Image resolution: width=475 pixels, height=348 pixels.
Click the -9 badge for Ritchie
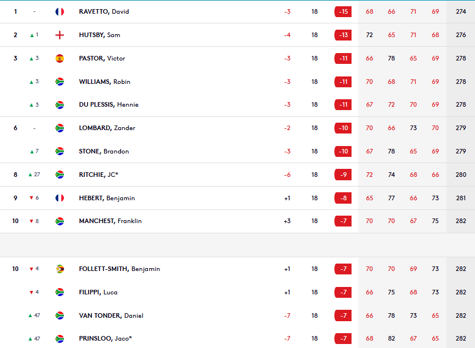343,175
